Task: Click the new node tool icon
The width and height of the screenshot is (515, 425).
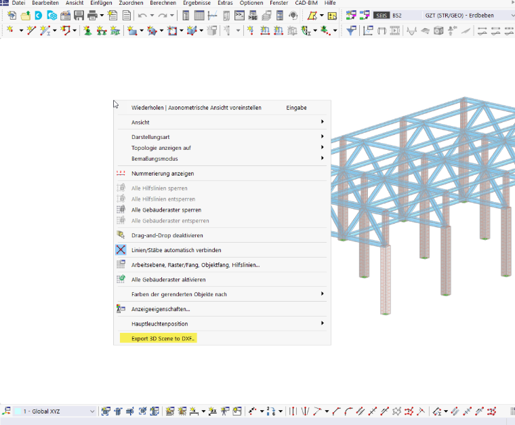Action: coord(11,31)
